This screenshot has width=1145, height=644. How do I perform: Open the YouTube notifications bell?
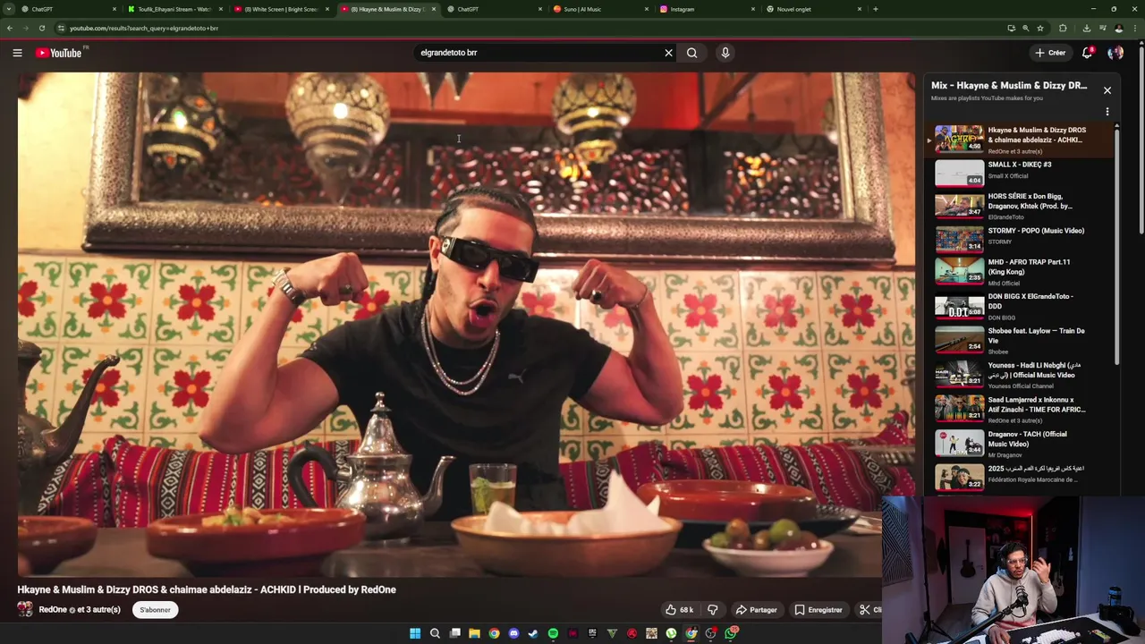click(1088, 53)
